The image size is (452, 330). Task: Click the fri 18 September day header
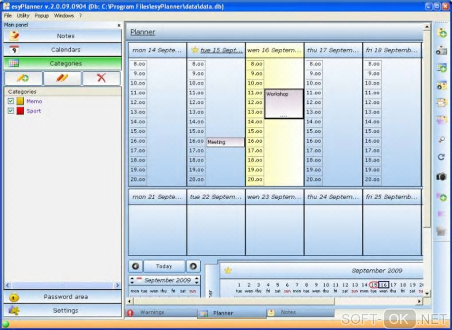tap(392, 50)
